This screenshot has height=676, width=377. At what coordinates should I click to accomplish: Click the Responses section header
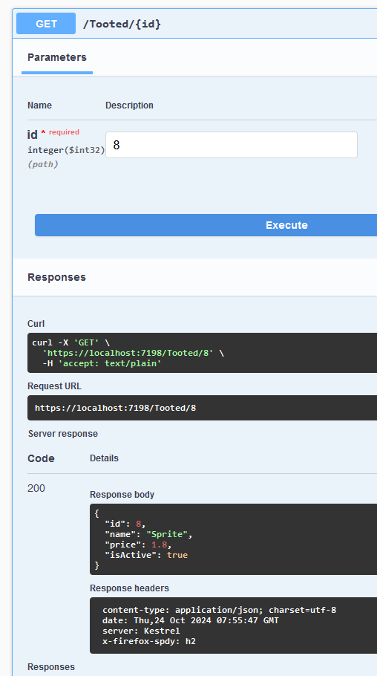click(x=56, y=277)
